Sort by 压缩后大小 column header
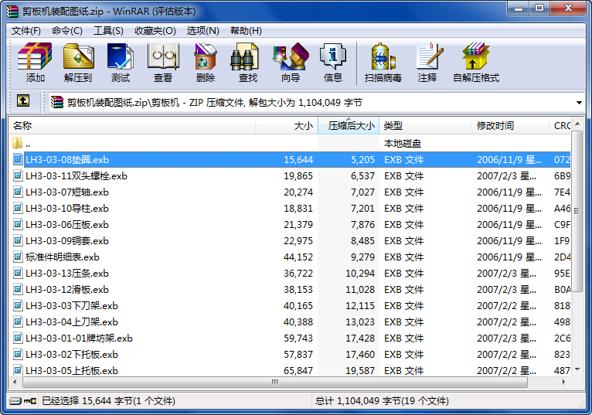Viewport: 592px width, 415px height. coord(349,125)
